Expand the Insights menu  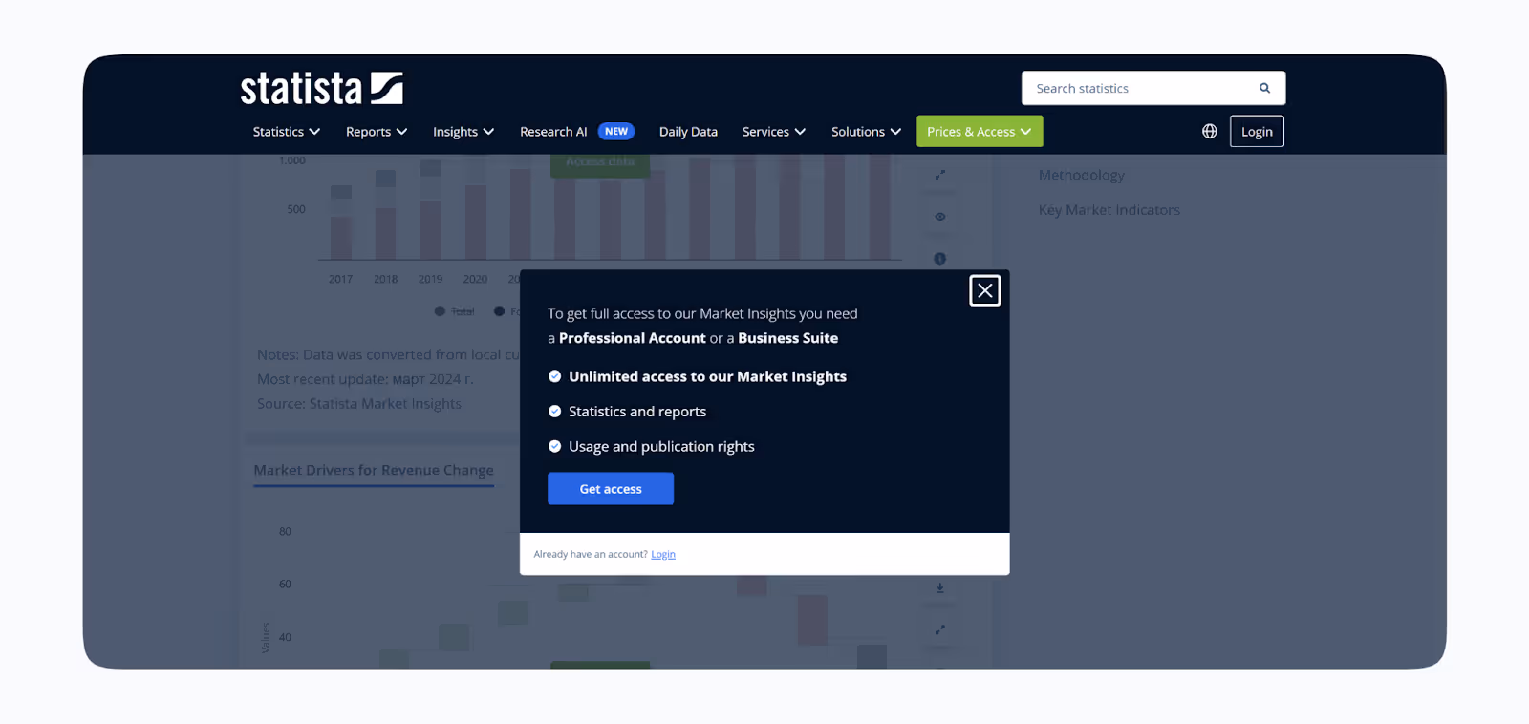click(463, 132)
